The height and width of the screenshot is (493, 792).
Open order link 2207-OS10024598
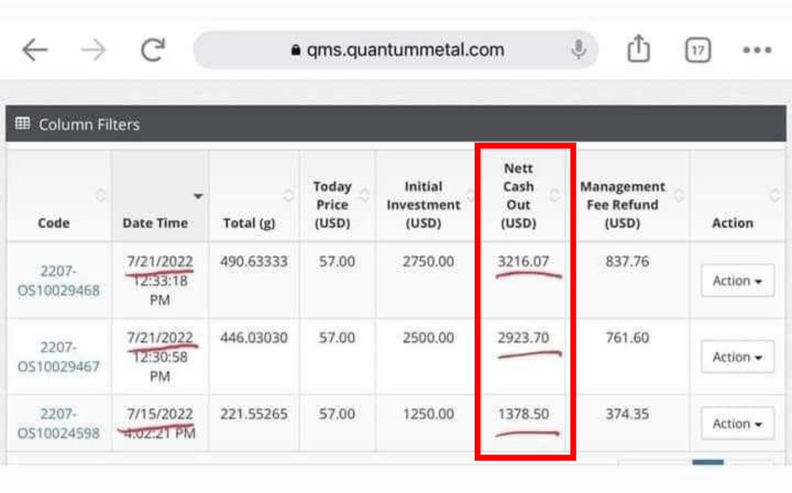[x=58, y=424]
